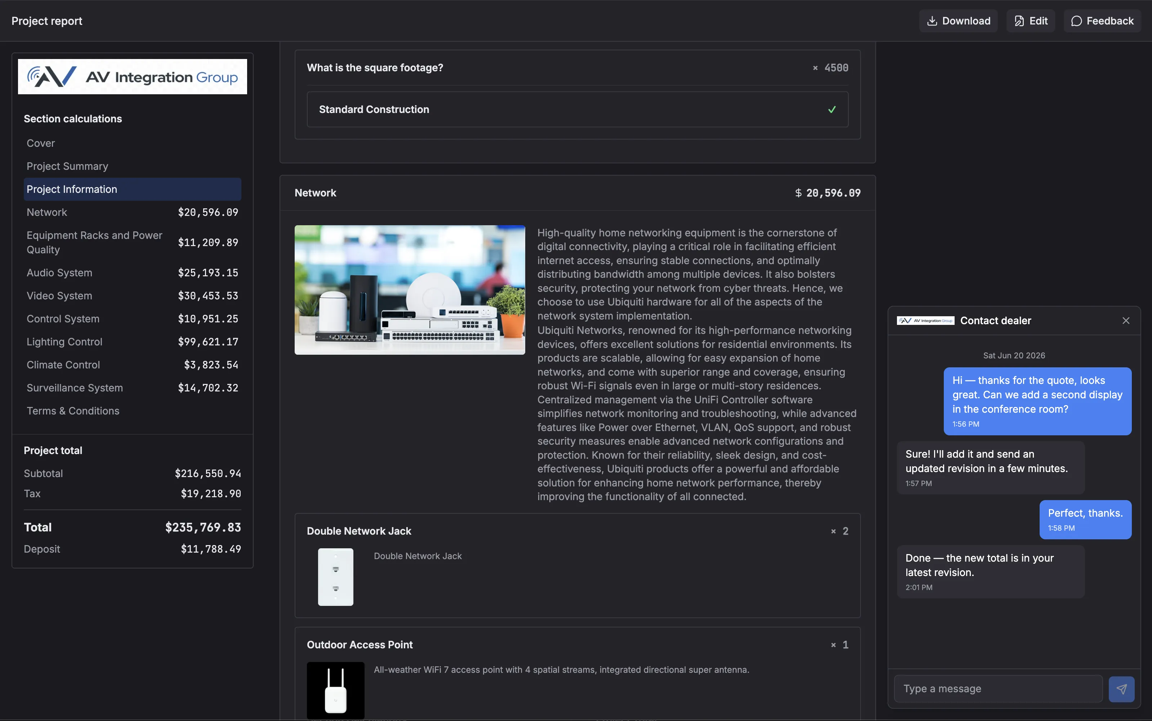Open the Lighting Control section
Viewport: 1152px width, 721px height.
132,341
